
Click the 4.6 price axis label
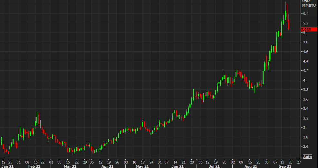[305, 52]
